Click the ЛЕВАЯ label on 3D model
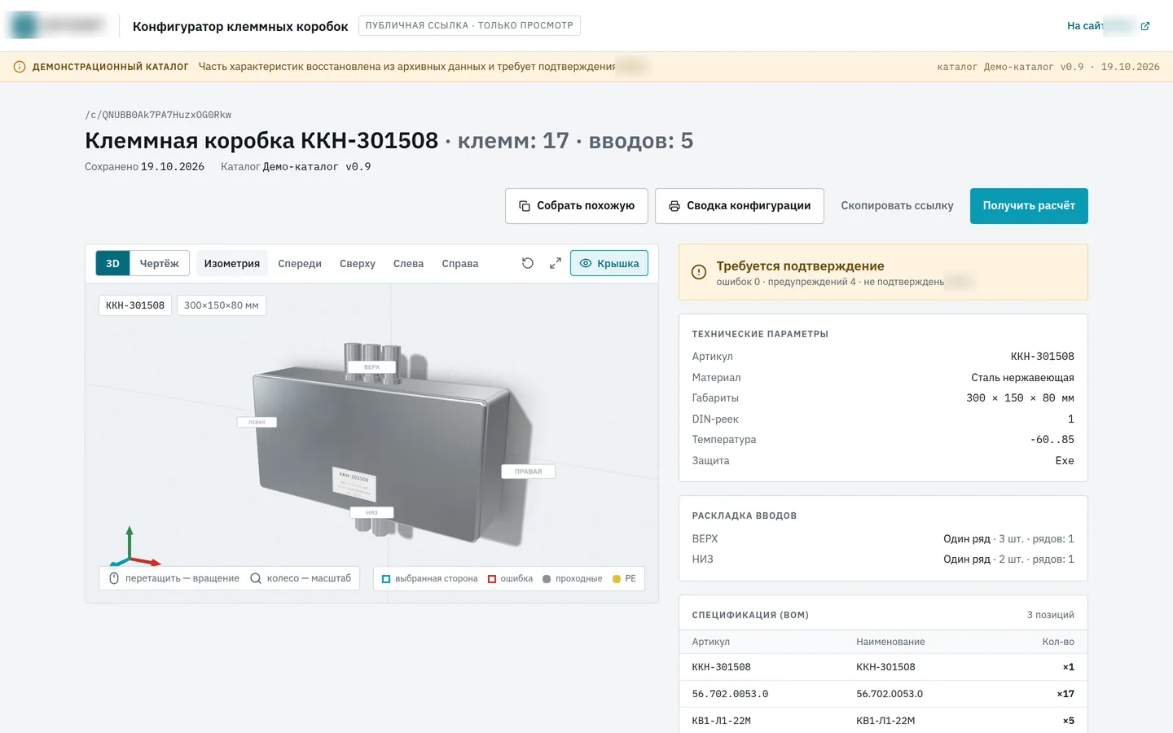 257,422
